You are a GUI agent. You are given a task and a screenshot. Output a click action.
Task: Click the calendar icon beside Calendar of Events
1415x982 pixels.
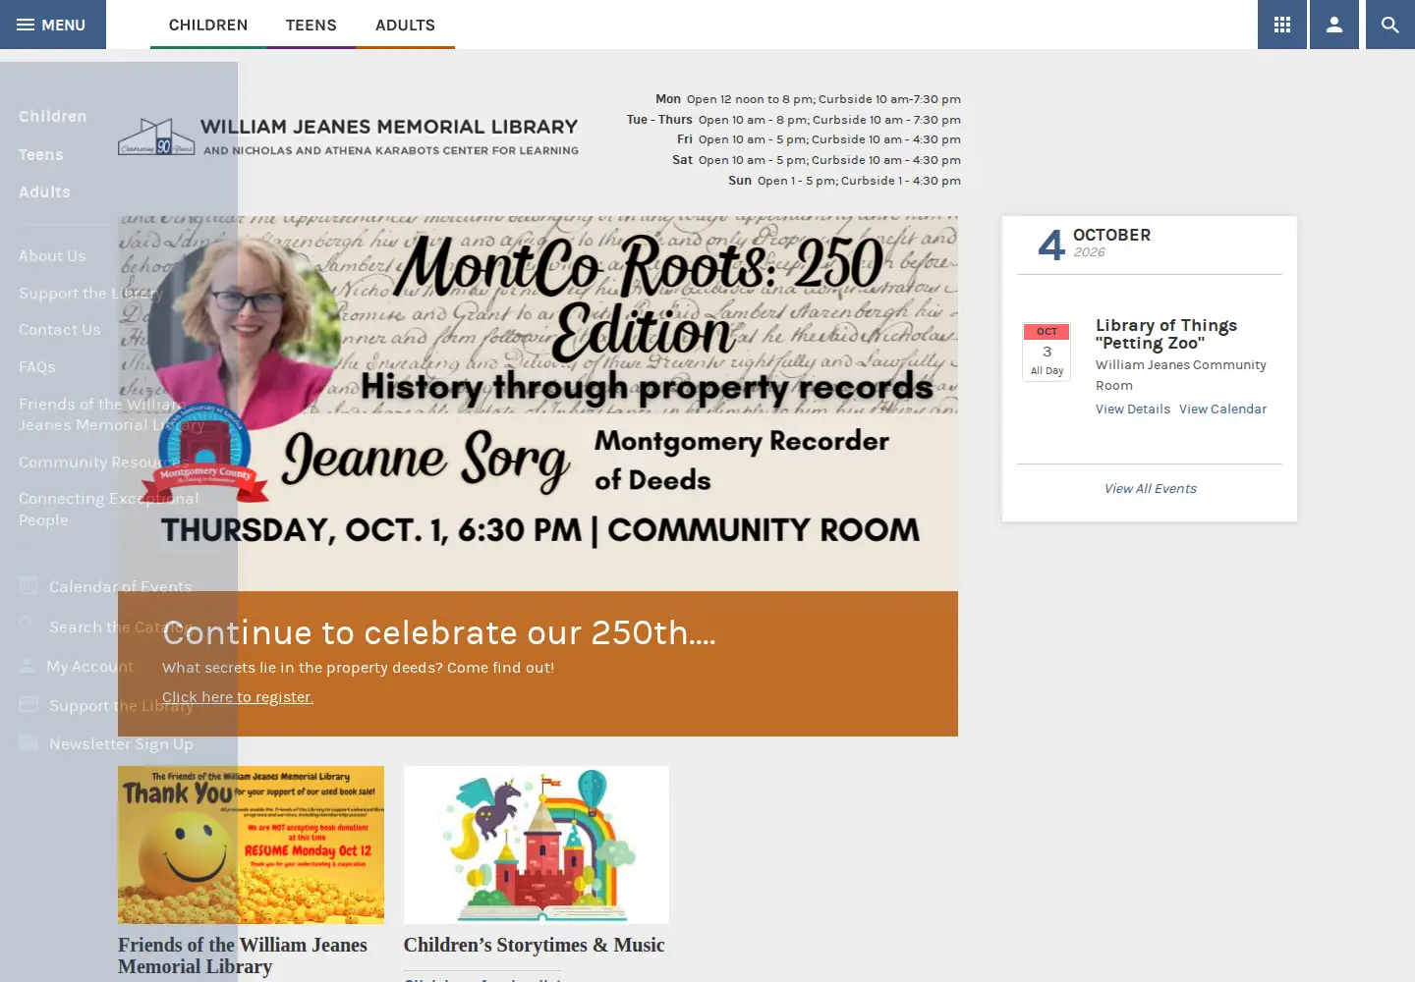[28, 586]
